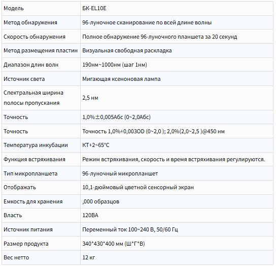This screenshot has height=266, width=276.
Task: Click the 1,0%±0,005Абс accuracy value
Action: [x=116, y=117]
